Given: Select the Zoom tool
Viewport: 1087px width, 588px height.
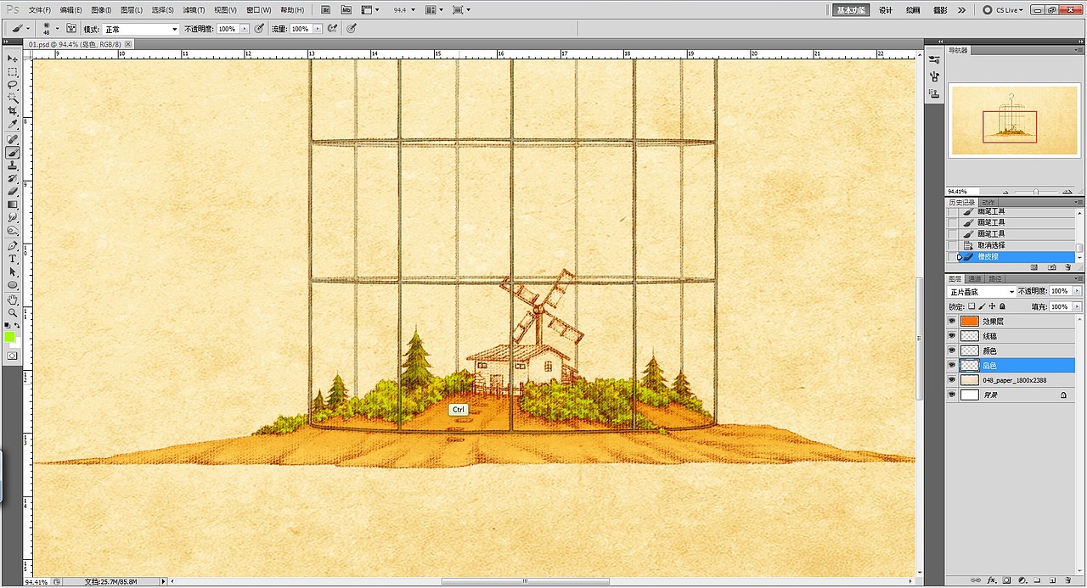Looking at the screenshot, I should (x=13, y=313).
